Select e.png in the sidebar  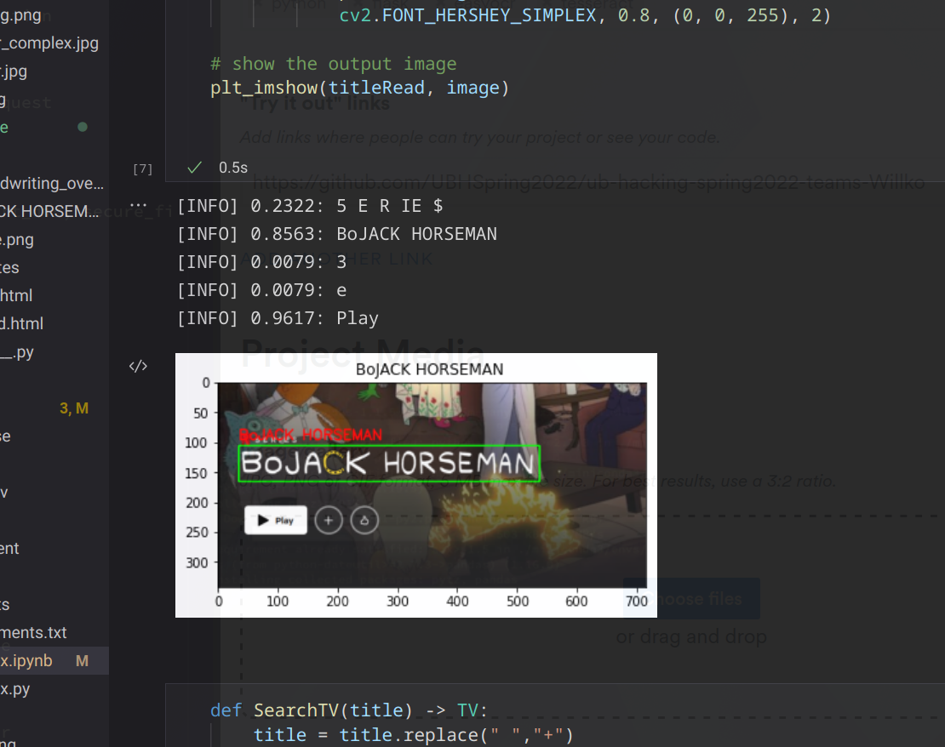pyautogui.click(x=19, y=239)
